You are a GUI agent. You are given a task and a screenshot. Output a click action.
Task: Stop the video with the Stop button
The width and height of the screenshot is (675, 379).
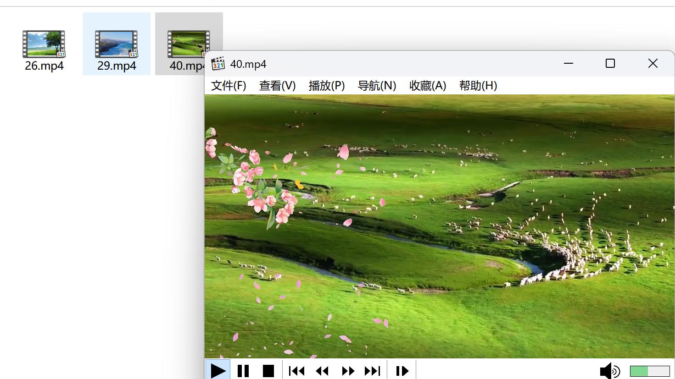click(x=268, y=370)
